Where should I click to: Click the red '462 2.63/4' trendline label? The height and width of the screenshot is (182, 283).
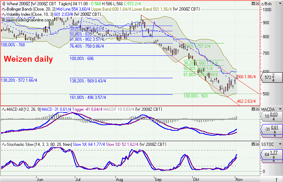pyautogui.click(x=246, y=101)
